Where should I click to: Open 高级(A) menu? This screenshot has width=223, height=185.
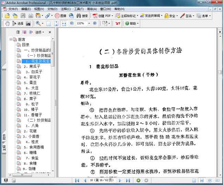(92, 9)
